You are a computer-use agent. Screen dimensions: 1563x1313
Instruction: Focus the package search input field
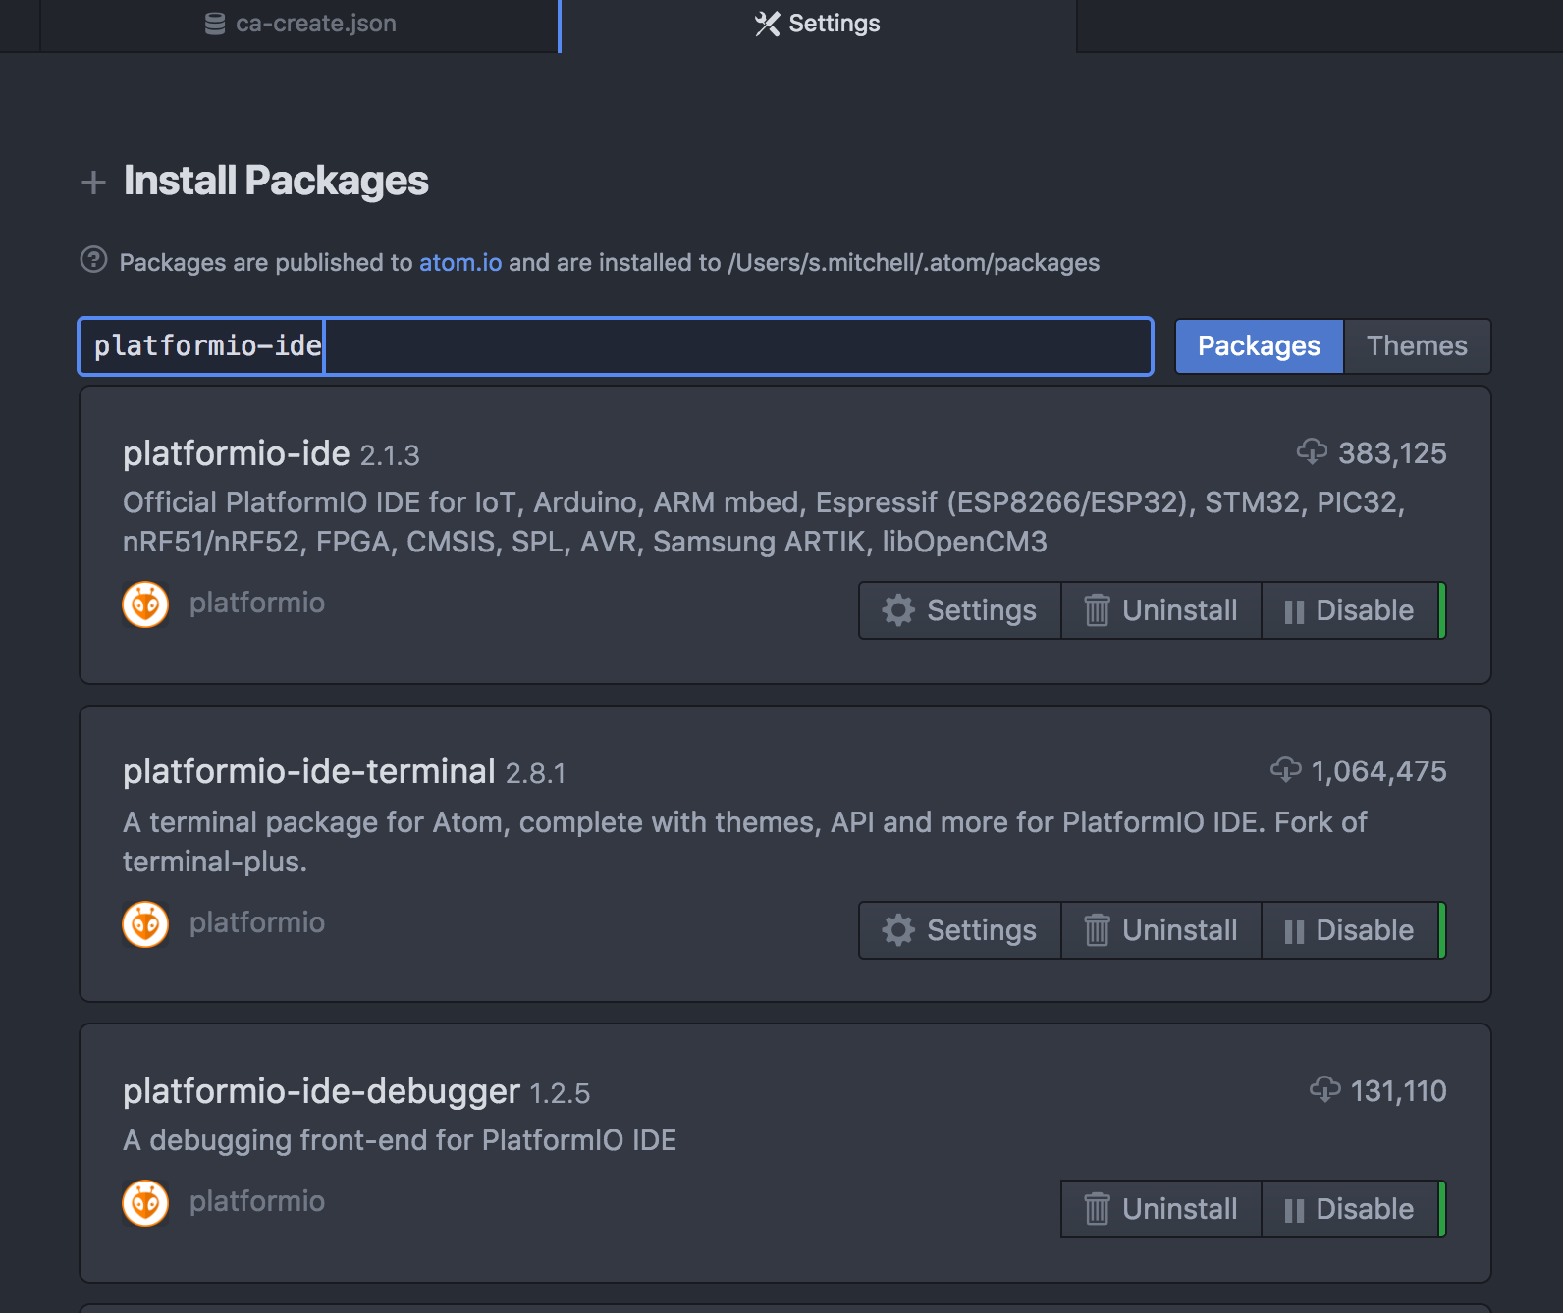point(616,346)
